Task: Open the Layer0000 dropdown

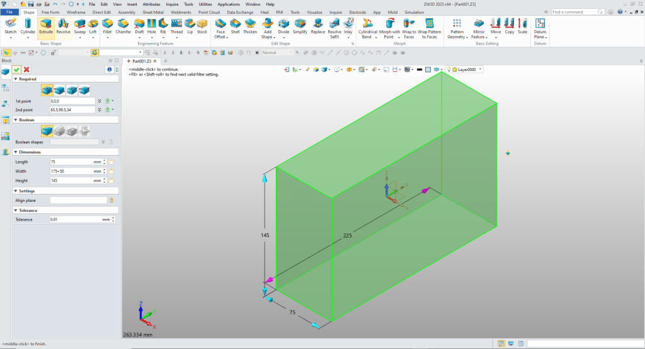Action: coord(481,69)
